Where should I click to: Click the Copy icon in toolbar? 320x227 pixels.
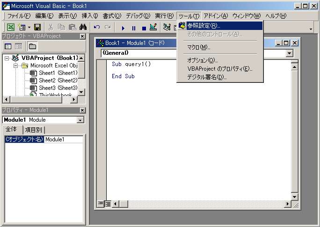[x=61, y=27]
